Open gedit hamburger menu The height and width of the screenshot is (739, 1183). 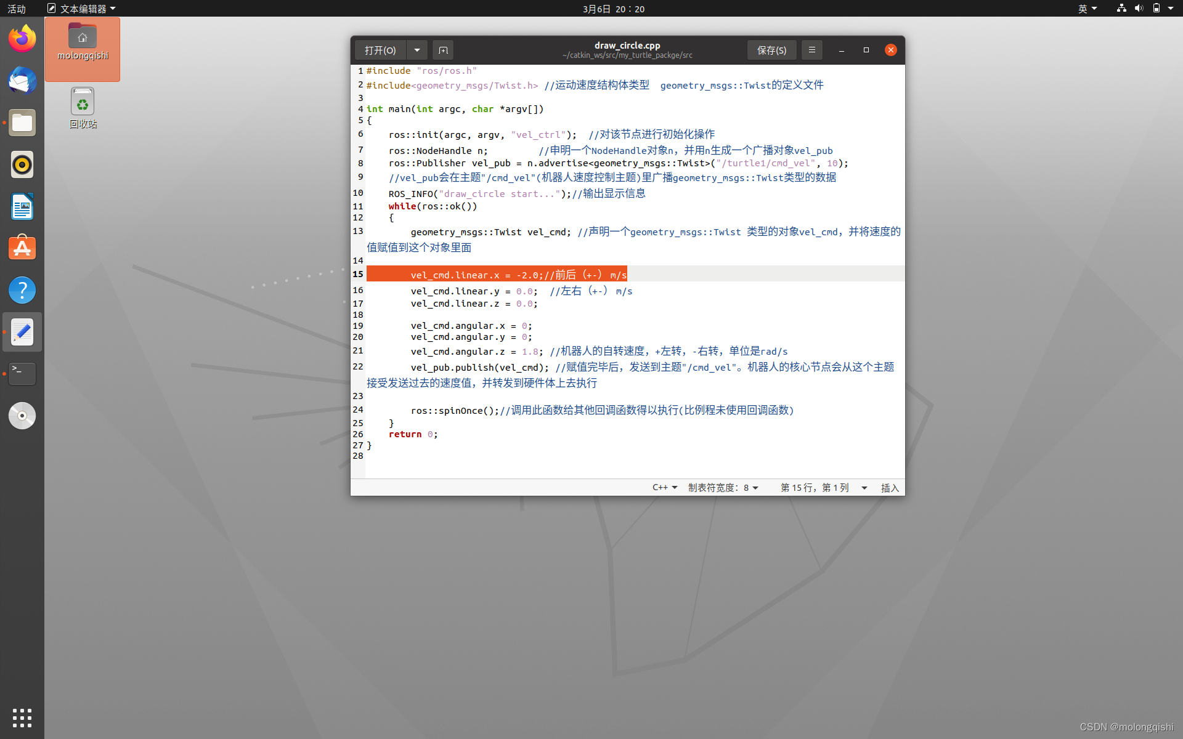point(811,50)
